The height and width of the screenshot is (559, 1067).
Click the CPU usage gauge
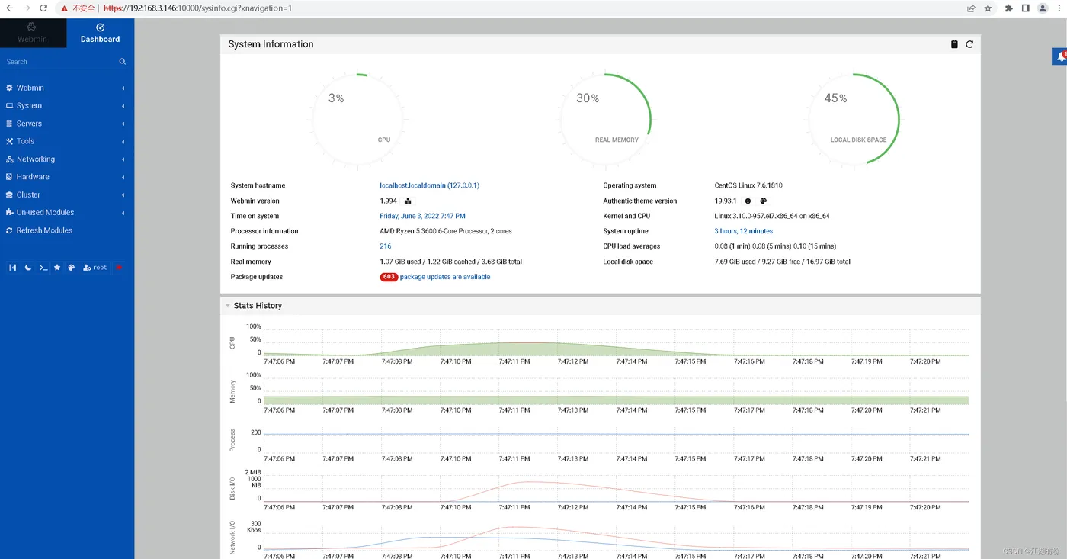tap(357, 118)
